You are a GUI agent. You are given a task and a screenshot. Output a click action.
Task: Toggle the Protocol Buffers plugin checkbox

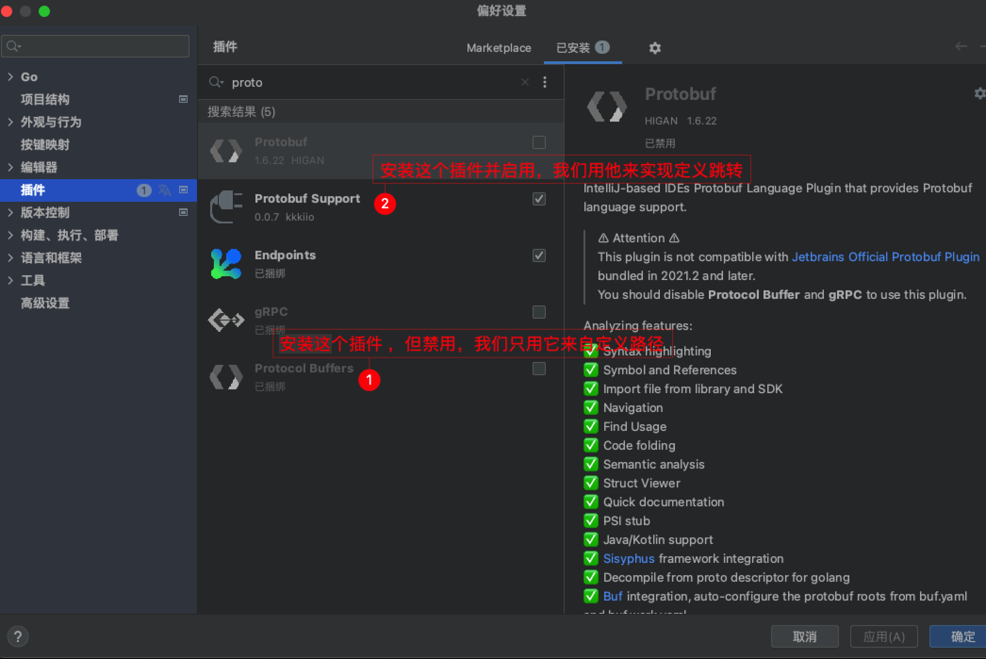tap(539, 369)
